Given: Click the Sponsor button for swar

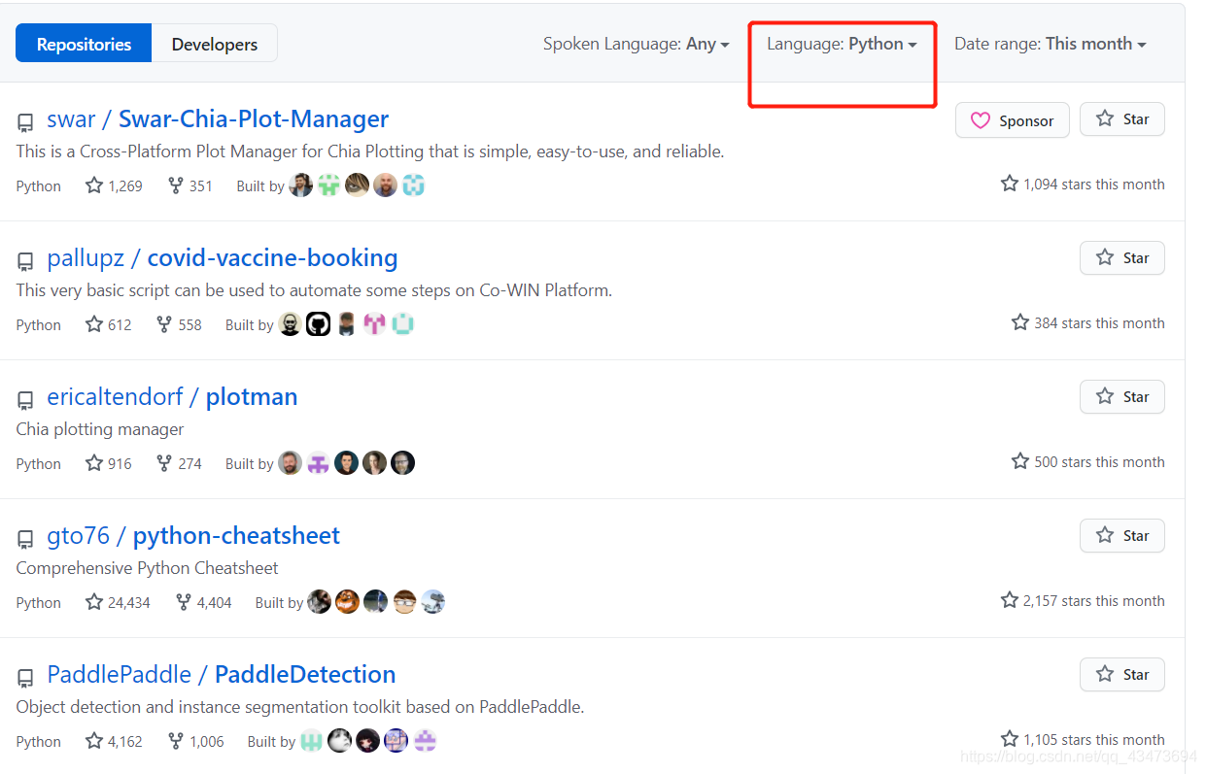Looking at the screenshot, I should (1013, 120).
